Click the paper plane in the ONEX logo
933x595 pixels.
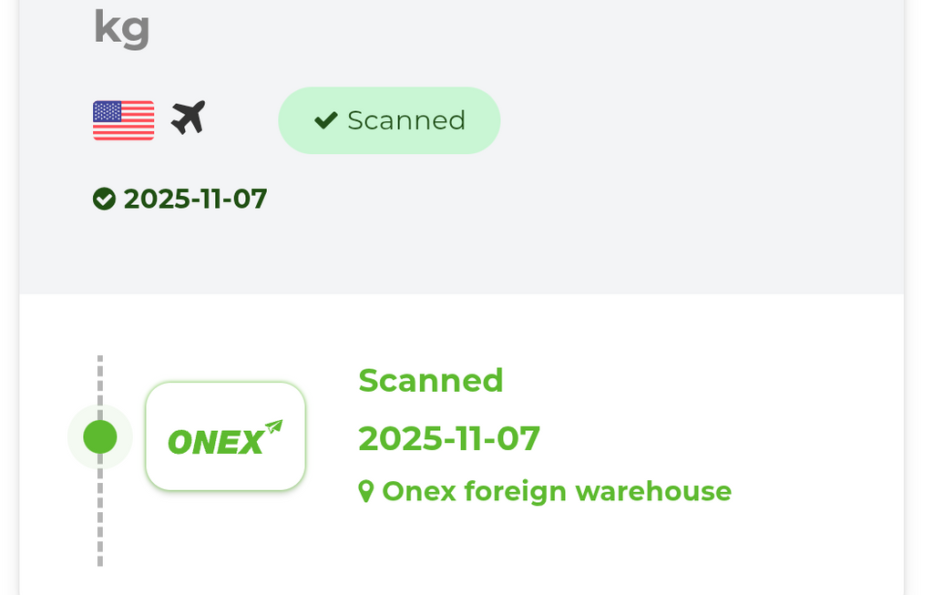(x=272, y=427)
